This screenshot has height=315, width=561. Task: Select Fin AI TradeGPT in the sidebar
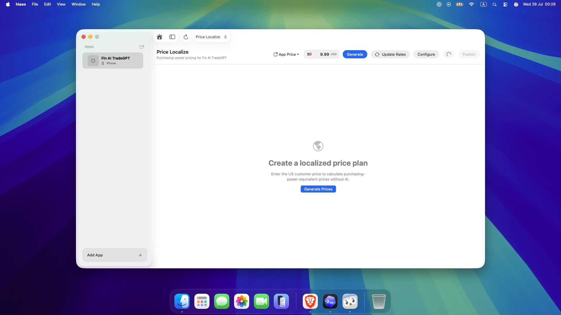[113, 61]
